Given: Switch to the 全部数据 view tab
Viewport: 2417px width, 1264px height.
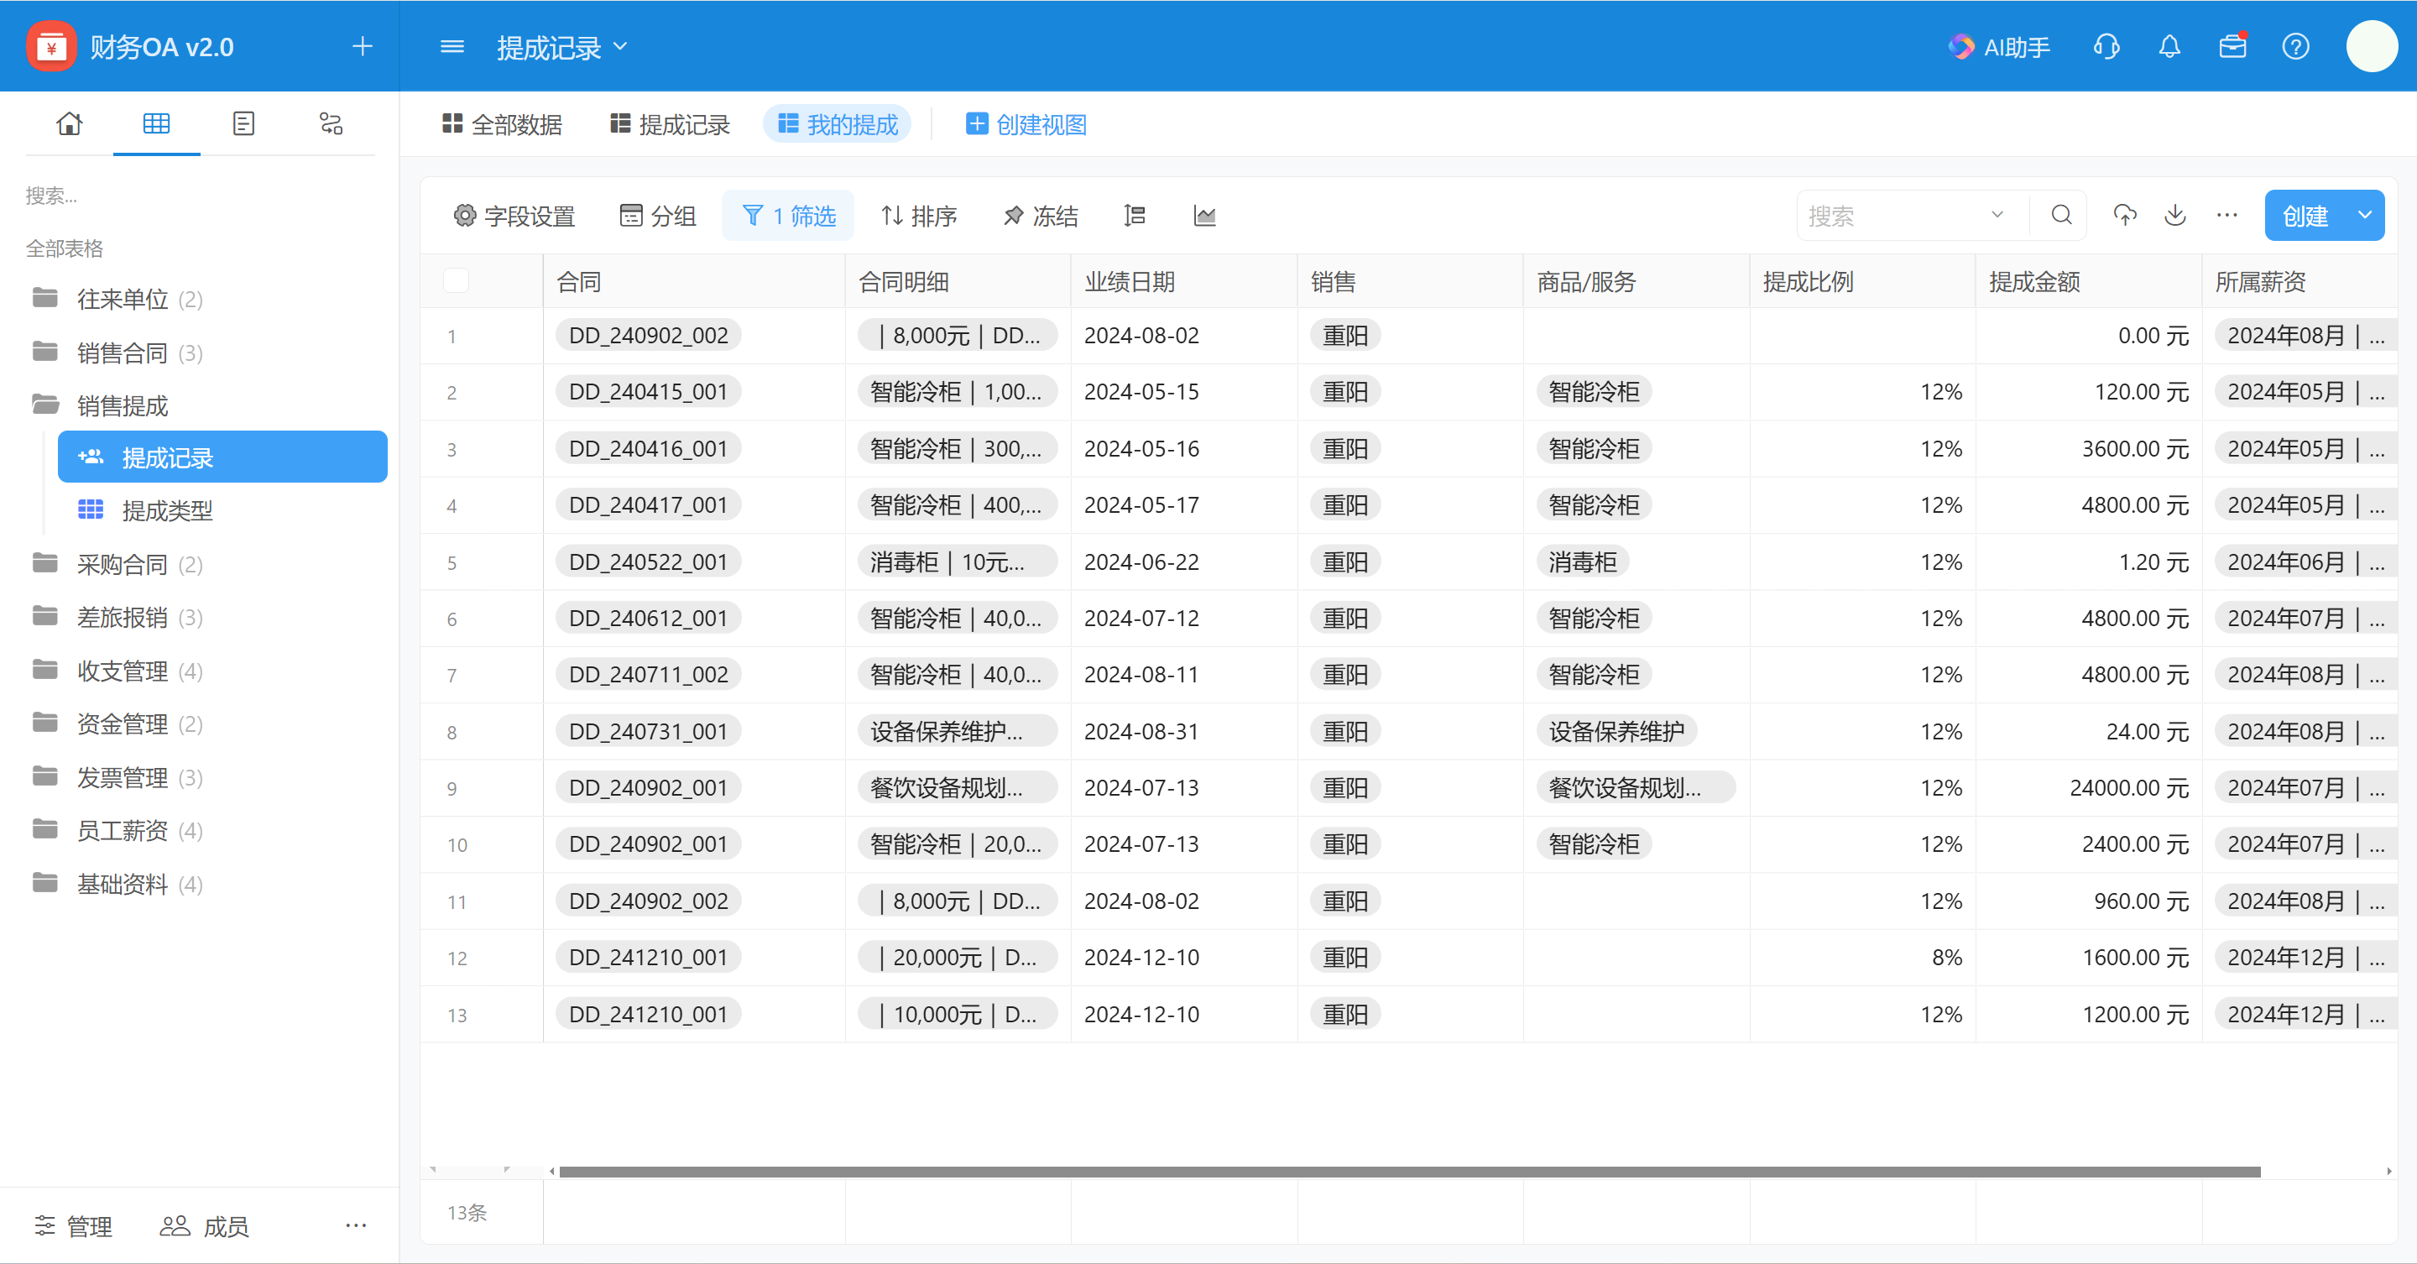Looking at the screenshot, I should (x=502, y=124).
